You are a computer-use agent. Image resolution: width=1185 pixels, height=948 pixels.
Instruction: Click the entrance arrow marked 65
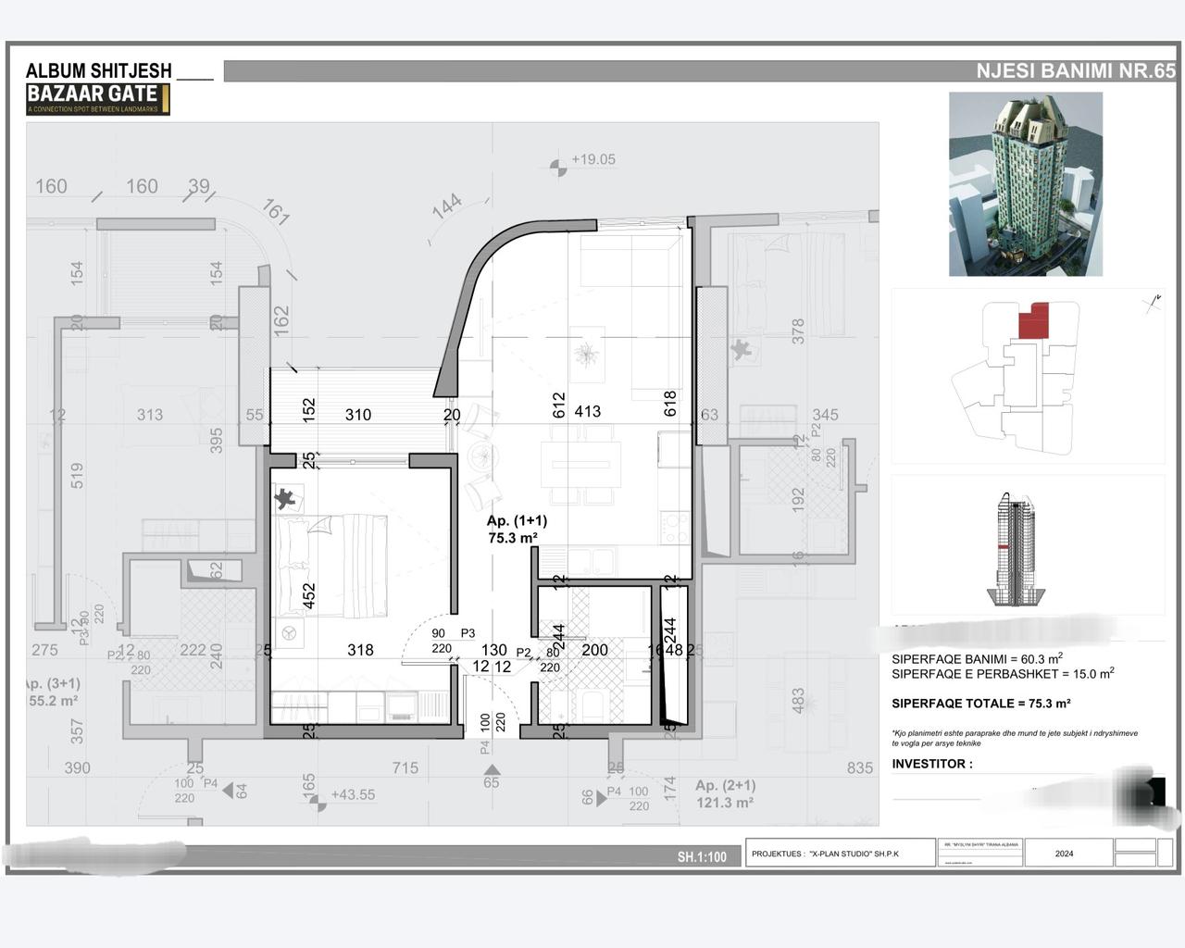tap(492, 769)
